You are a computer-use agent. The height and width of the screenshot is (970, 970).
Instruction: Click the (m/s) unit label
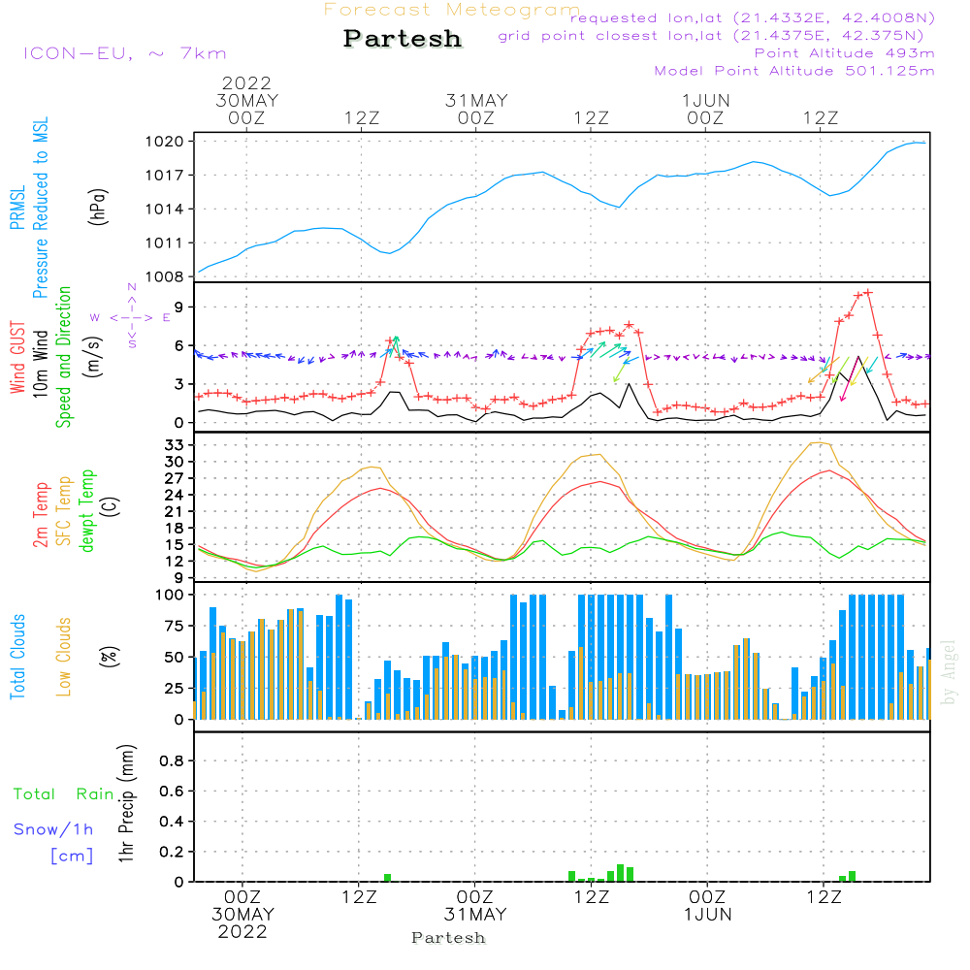click(x=93, y=357)
